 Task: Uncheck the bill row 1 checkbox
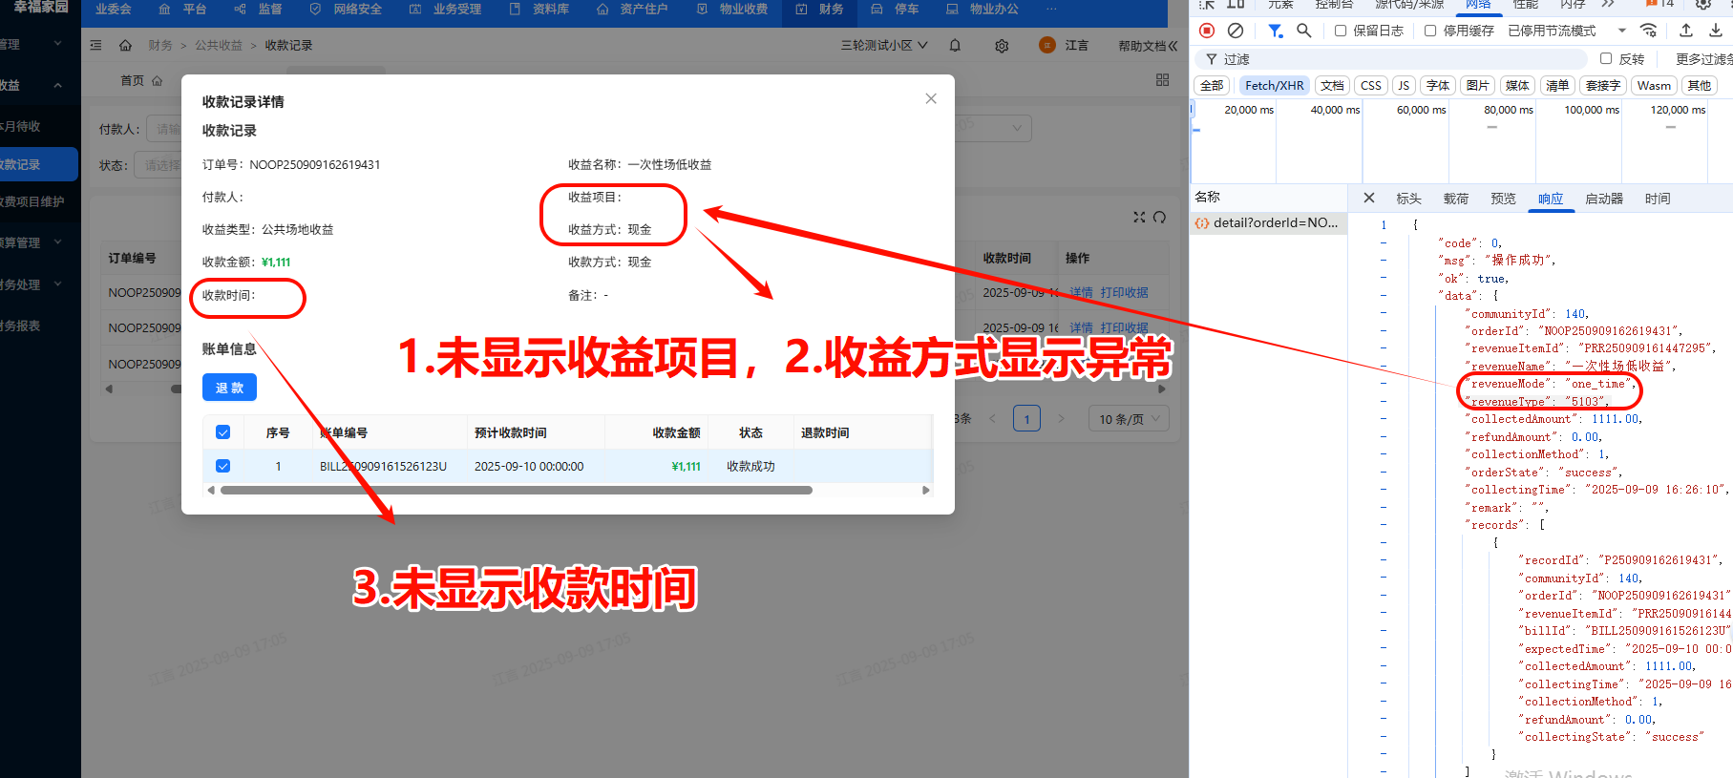223,466
